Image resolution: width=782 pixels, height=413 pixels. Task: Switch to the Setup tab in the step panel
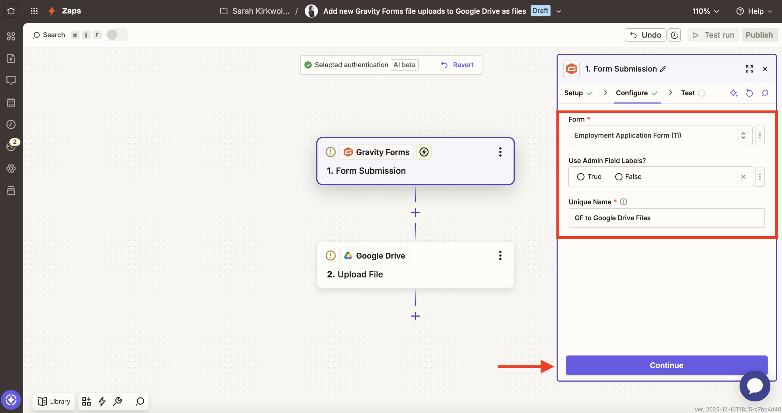574,93
